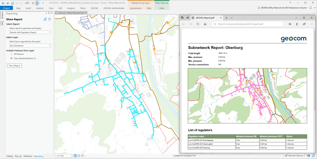Open the Customize Quick Access Toolbar dropdown
This screenshot has height=159, width=317.
point(43,3)
